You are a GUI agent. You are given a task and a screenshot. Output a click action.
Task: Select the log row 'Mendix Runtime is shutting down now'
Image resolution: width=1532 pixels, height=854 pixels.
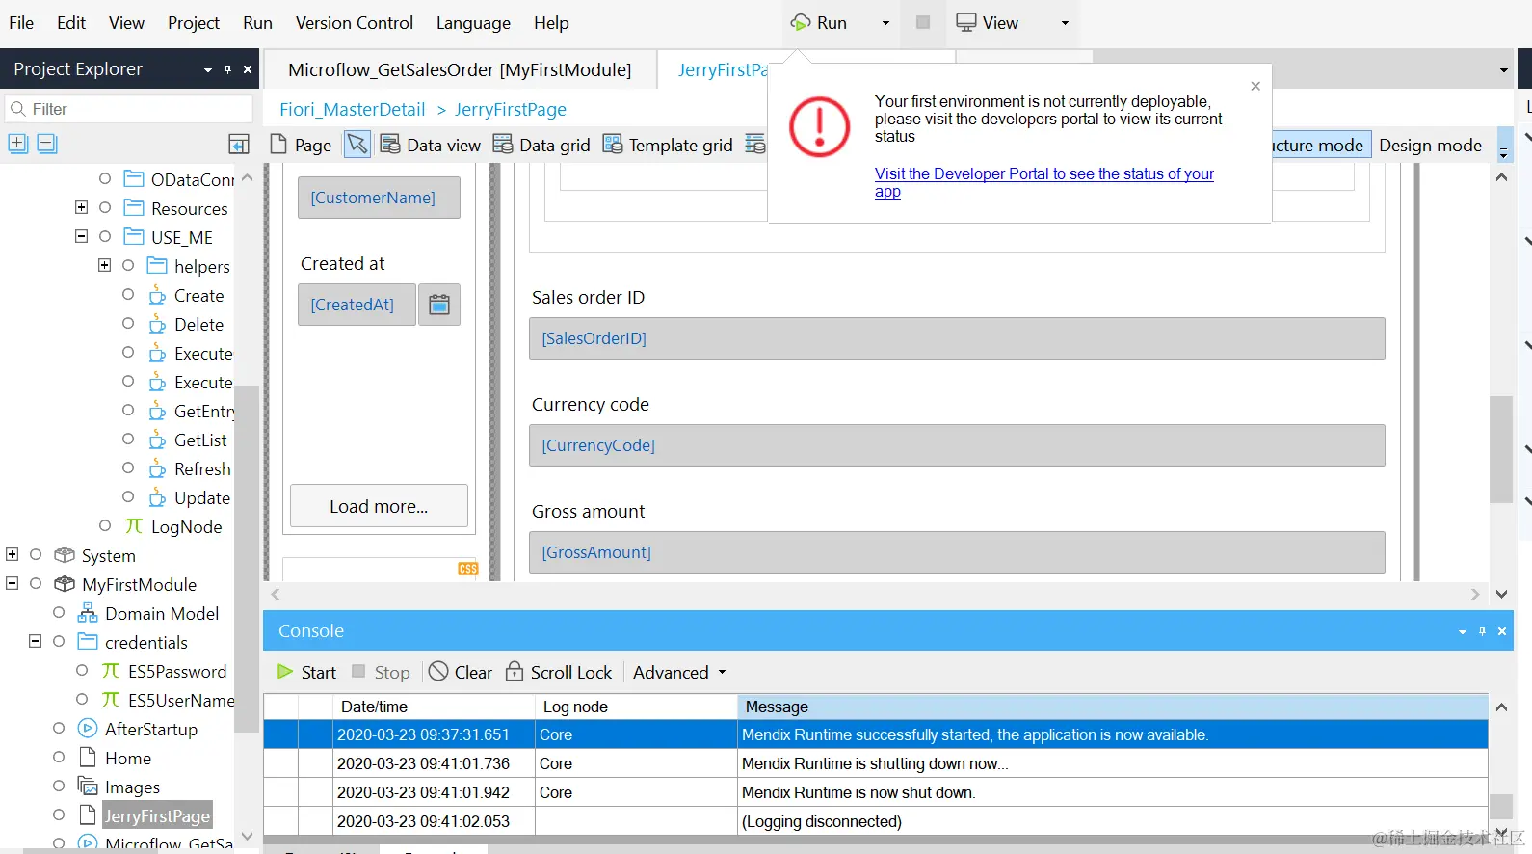[x=876, y=763]
